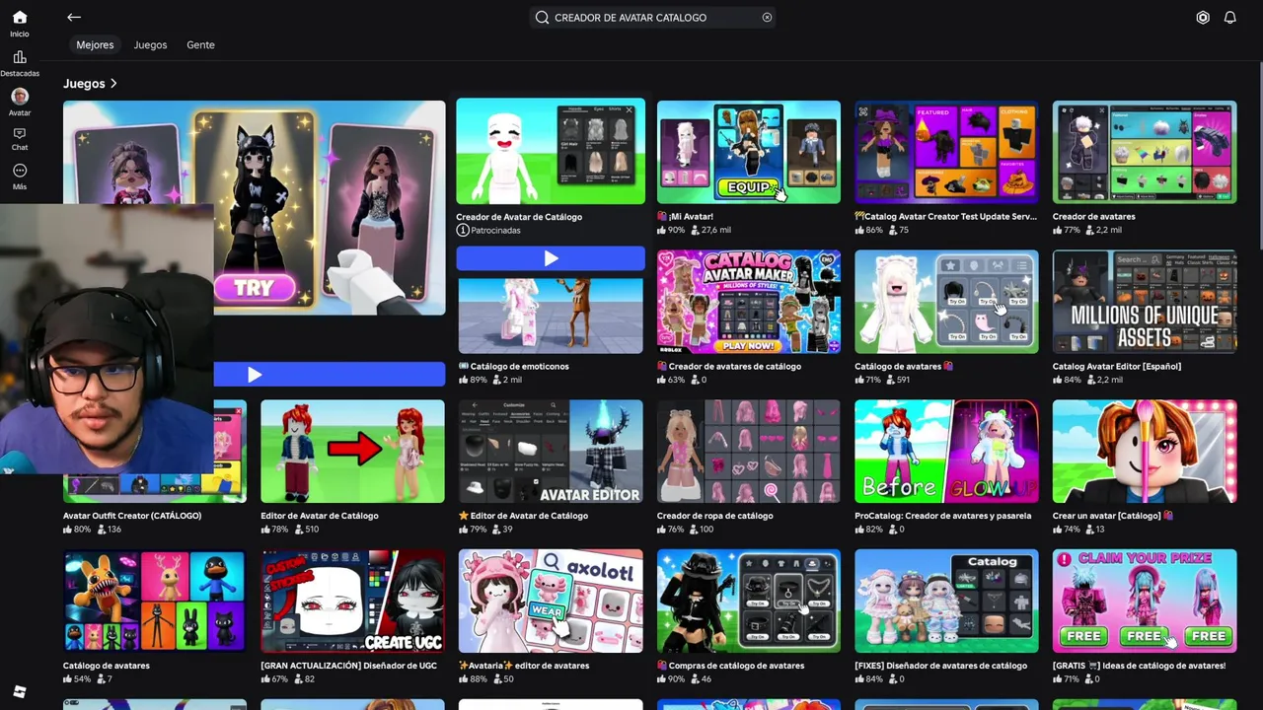Click the 27,6 mil player count
The height and width of the screenshot is (710, 1263).
click(x=710, y=231)
